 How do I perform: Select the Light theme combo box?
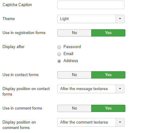coord(91,19)
